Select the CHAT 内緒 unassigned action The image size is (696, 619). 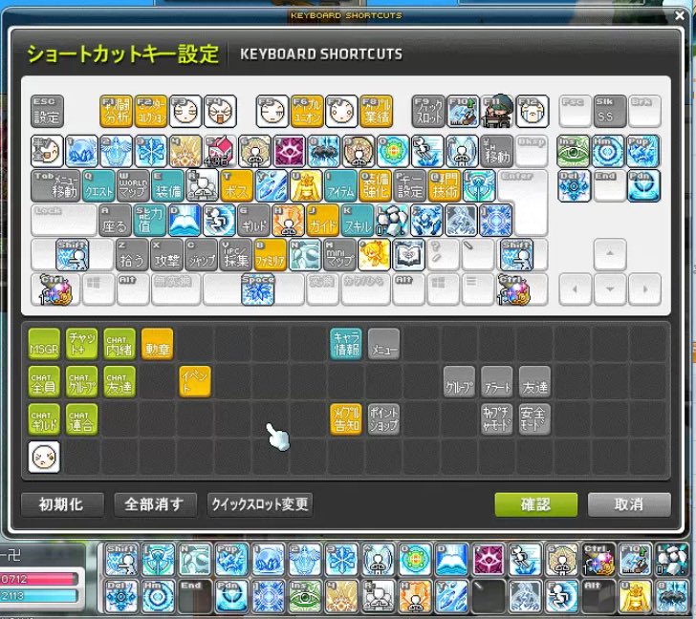tap(120, 344)
